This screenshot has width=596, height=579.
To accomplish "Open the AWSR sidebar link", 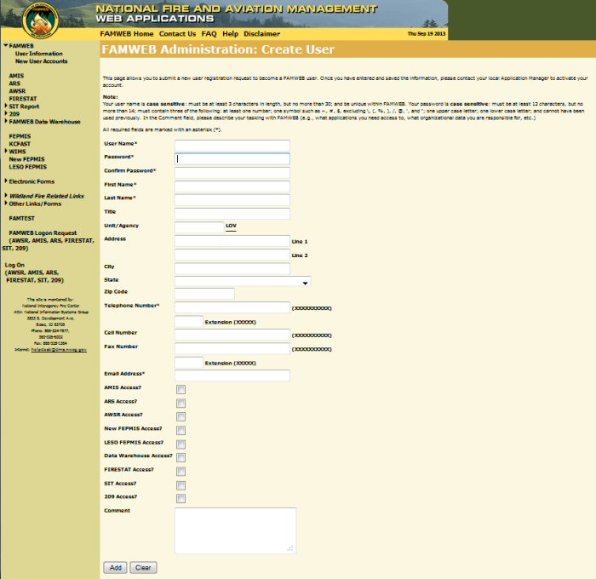I will coord(18,91).
